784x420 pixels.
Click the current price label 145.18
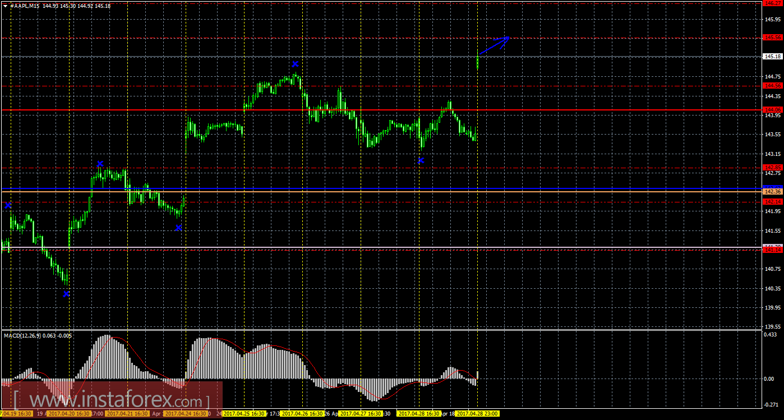click(773, 57)
